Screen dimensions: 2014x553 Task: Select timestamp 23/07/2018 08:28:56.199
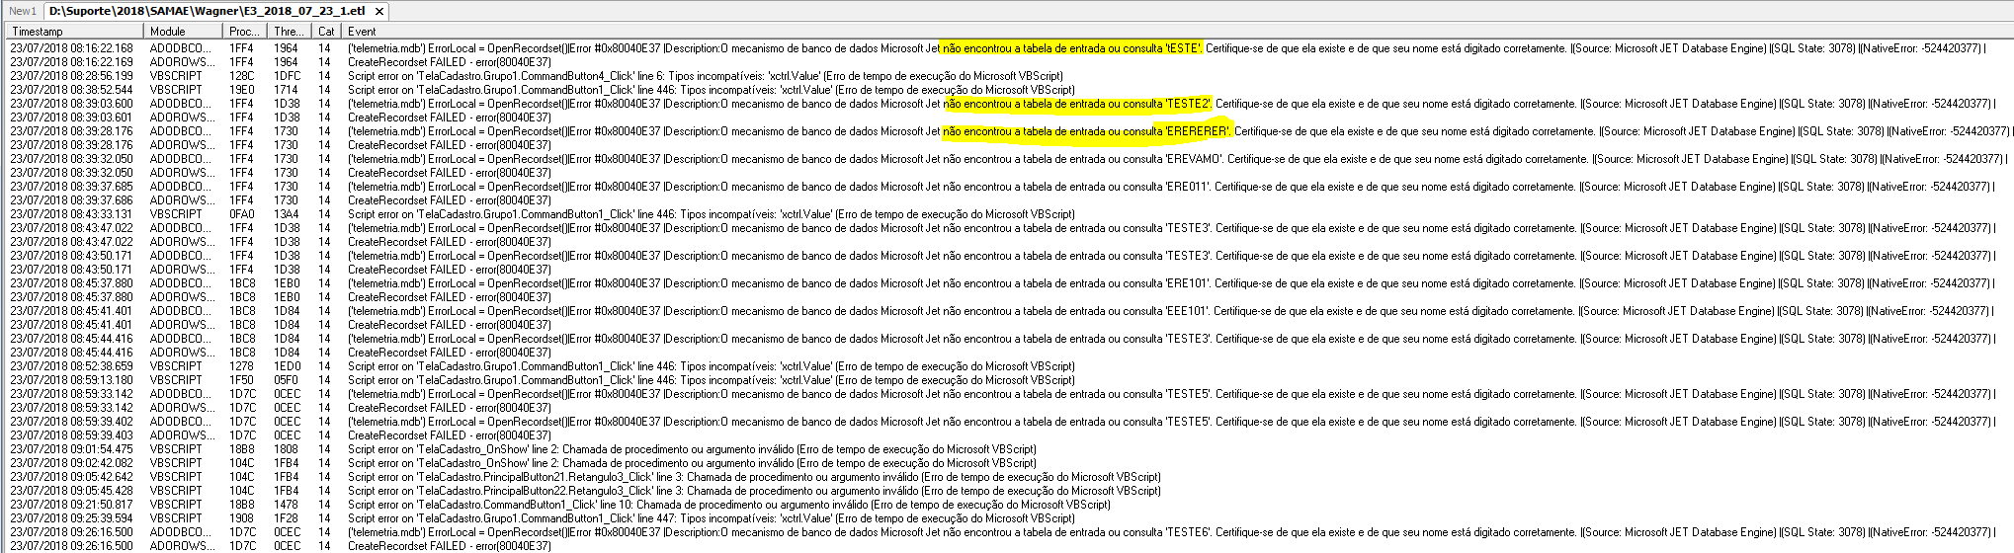71,76
